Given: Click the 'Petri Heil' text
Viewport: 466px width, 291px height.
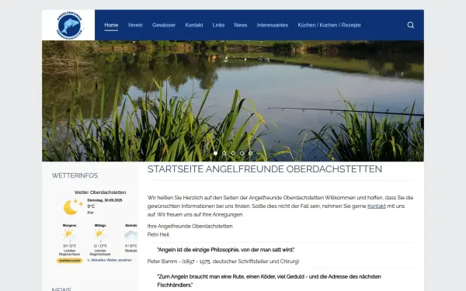Looking at the screenshot, I should point(158,234).
